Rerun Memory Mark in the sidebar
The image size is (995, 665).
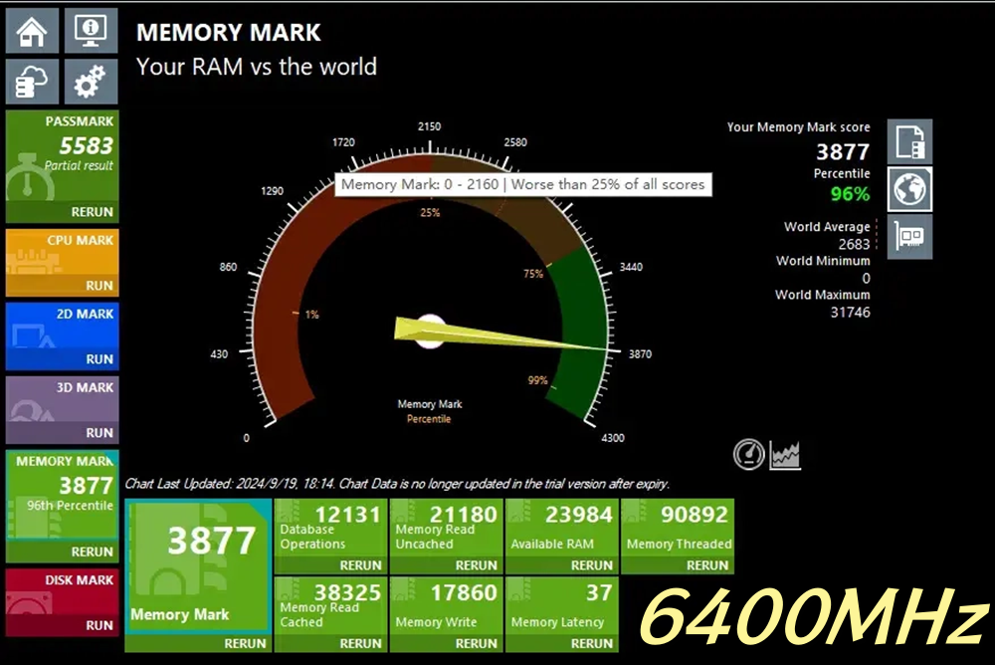click(x=92, y=552)
